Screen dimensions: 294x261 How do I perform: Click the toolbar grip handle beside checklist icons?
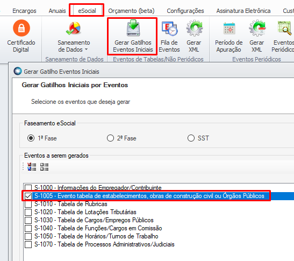[23, 167]
